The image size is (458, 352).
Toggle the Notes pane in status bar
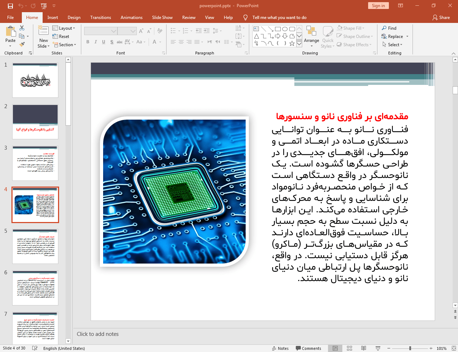coord(280,348)
